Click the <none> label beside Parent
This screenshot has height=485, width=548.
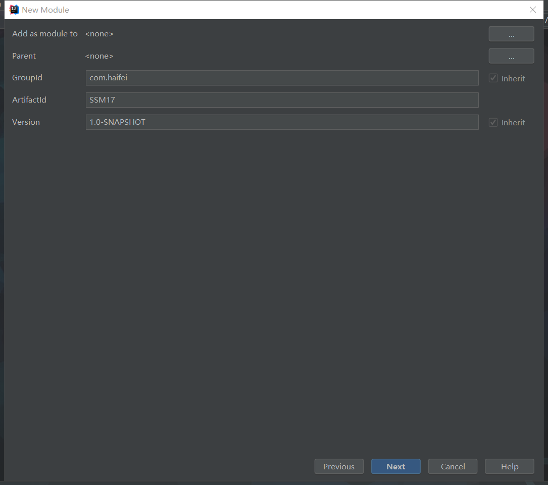[99, 56]
